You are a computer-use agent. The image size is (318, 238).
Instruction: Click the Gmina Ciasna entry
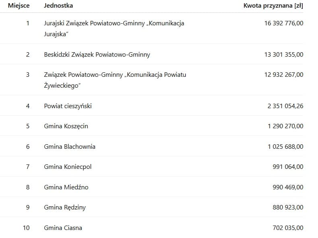(x=63, y=228)
